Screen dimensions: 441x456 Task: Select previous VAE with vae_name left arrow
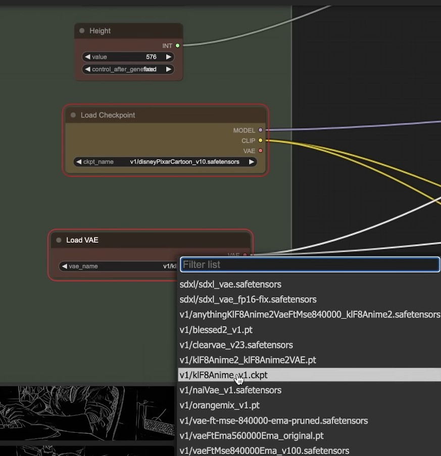(64, 266)
